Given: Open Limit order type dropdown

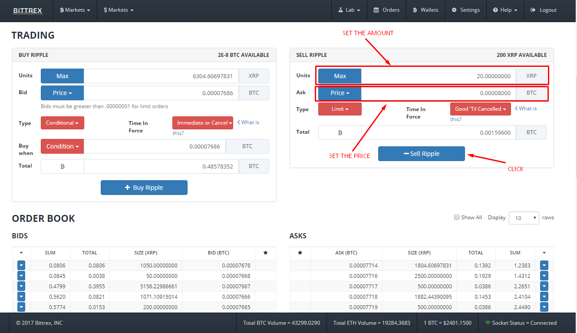Looking at the screenshot, I should 340,109.
